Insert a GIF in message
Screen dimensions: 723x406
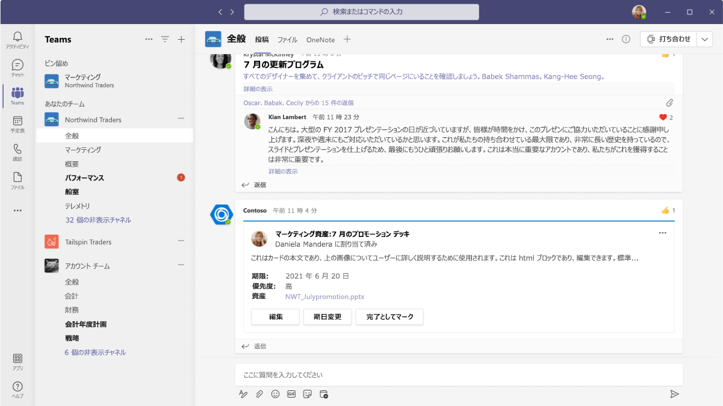pos(291,394)
